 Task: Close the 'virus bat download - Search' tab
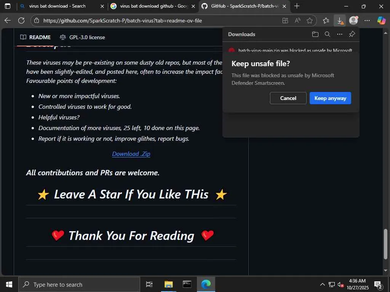click(102, 6)
